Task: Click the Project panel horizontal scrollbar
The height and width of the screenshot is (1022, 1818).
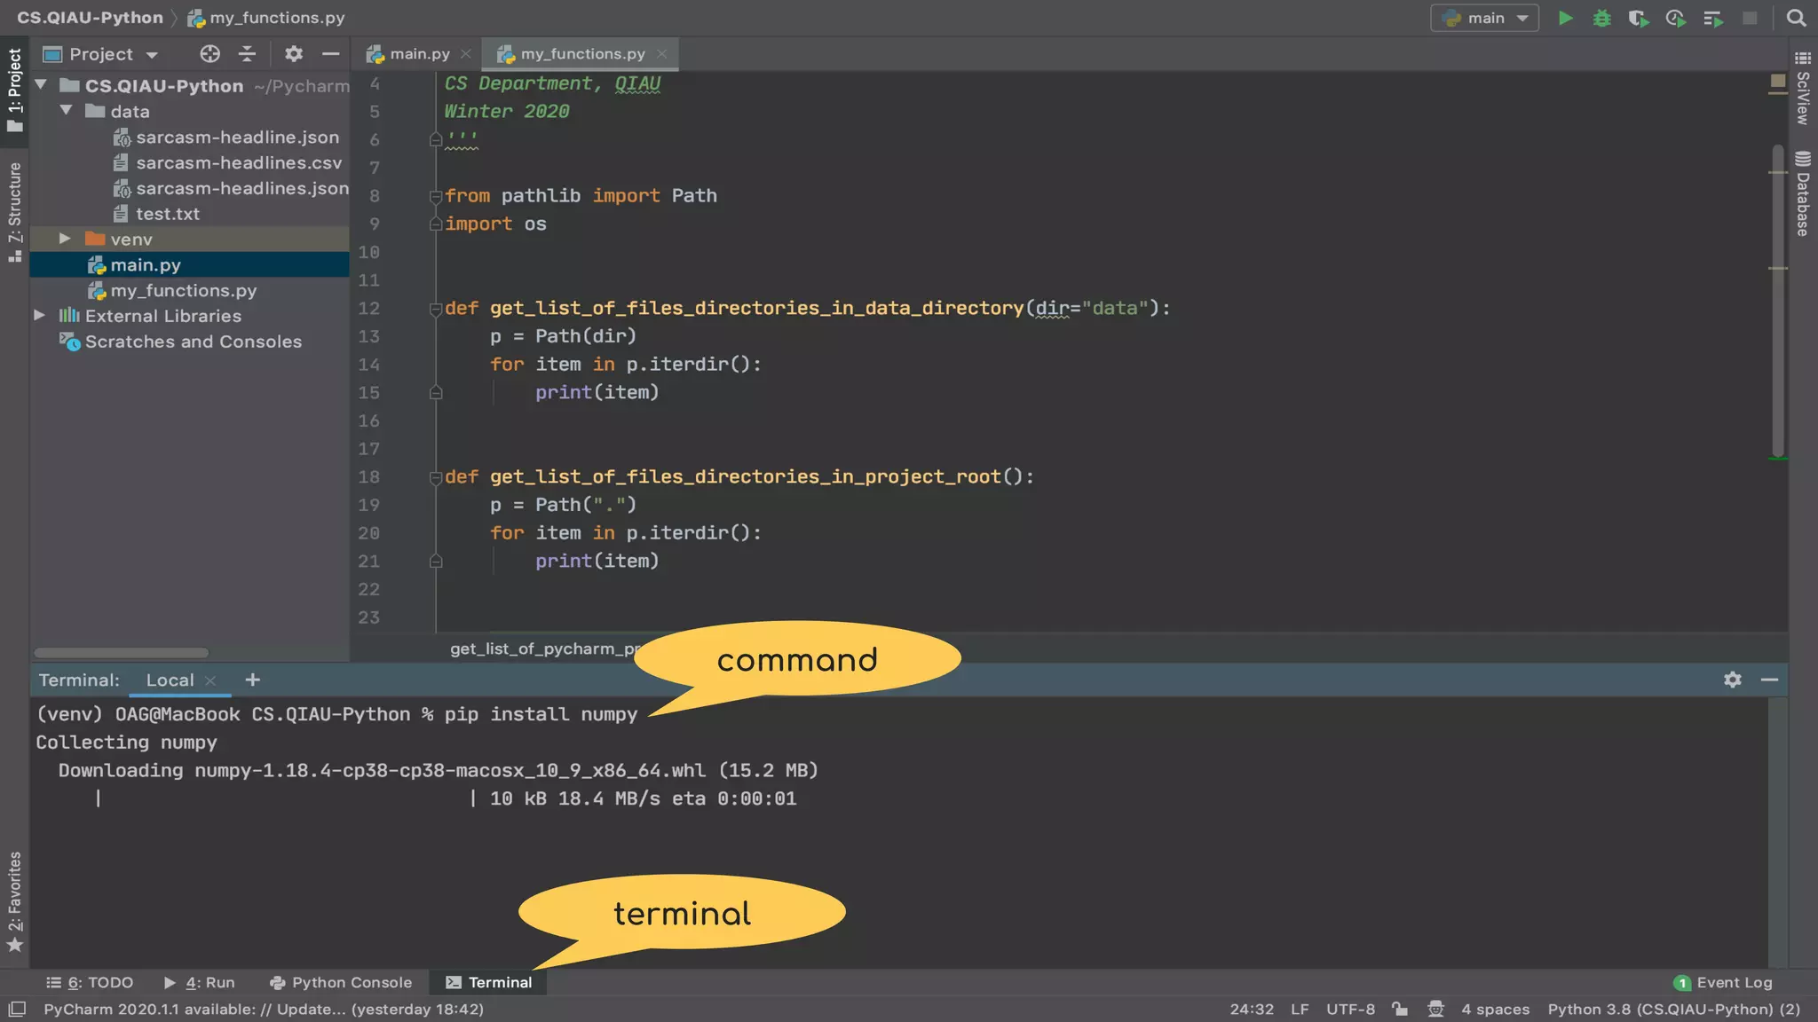Action: point(122,652)
